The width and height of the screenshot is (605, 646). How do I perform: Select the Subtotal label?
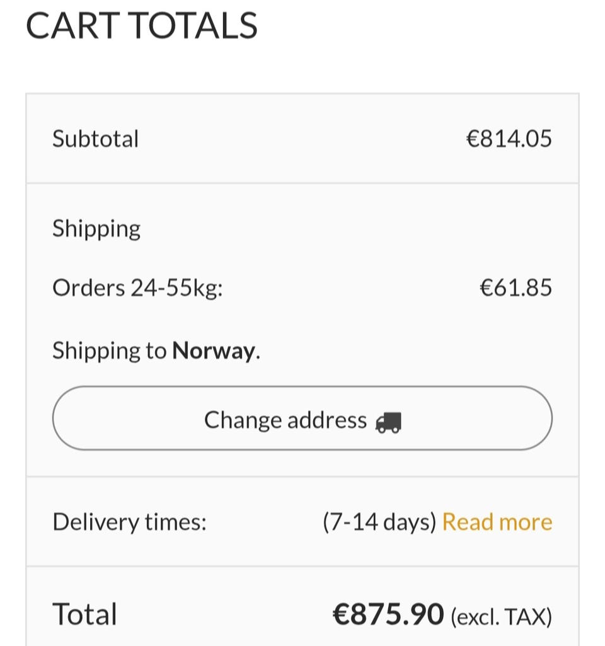[95, 139]
